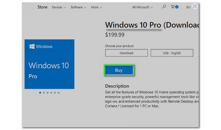Expand the Devices dropdown menu

tap(59, 7)
